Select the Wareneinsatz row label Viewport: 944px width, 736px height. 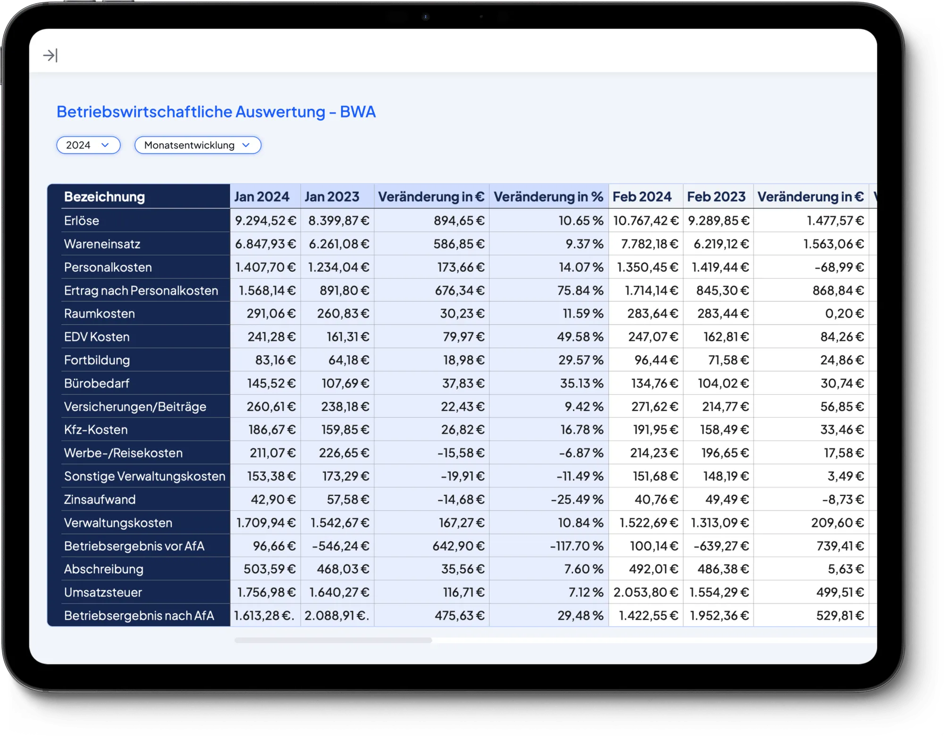pyautogui.click(x=102, y=244)
